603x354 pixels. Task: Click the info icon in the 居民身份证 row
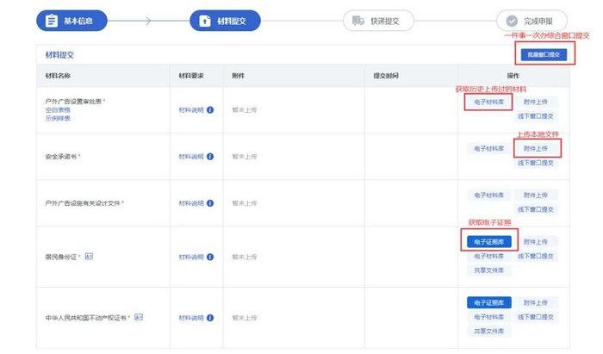tap(210, 257)
